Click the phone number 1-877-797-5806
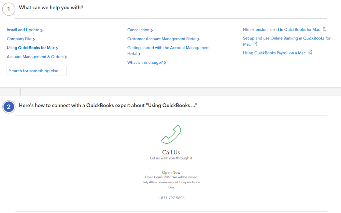 [171, 198]
